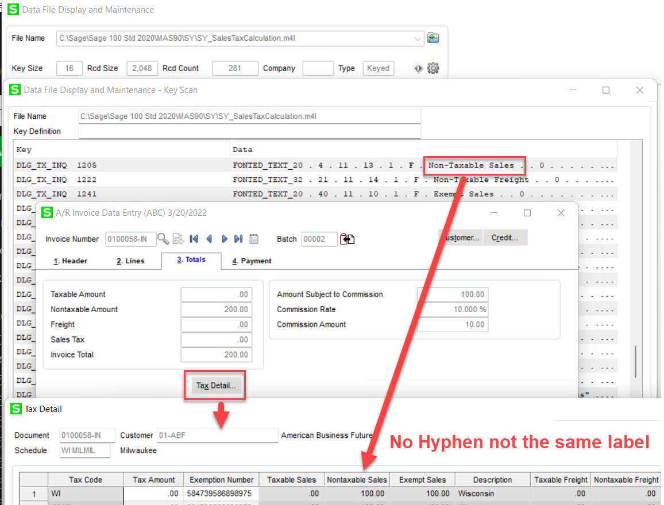Click the Taxable Sales column header
The image size is (664, 505).
click(x=291, y=480)
